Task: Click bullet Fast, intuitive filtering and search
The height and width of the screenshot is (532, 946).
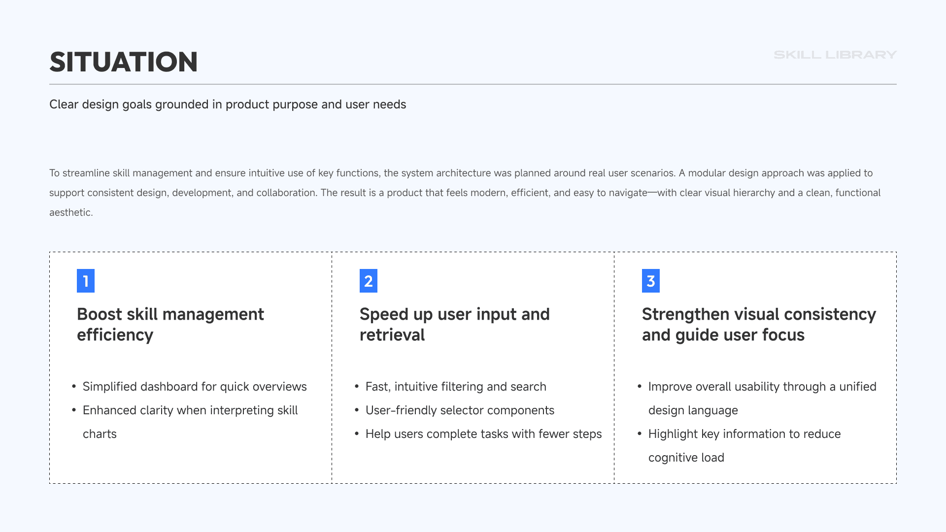Action: (456, 387)
